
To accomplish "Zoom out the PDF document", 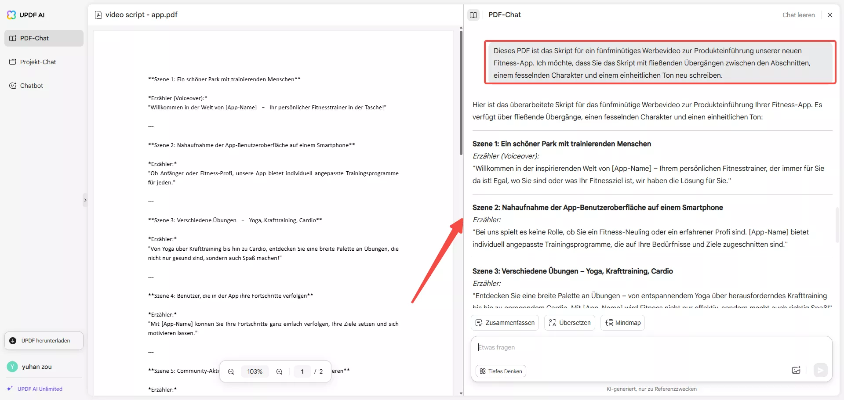I will point(231,371).
